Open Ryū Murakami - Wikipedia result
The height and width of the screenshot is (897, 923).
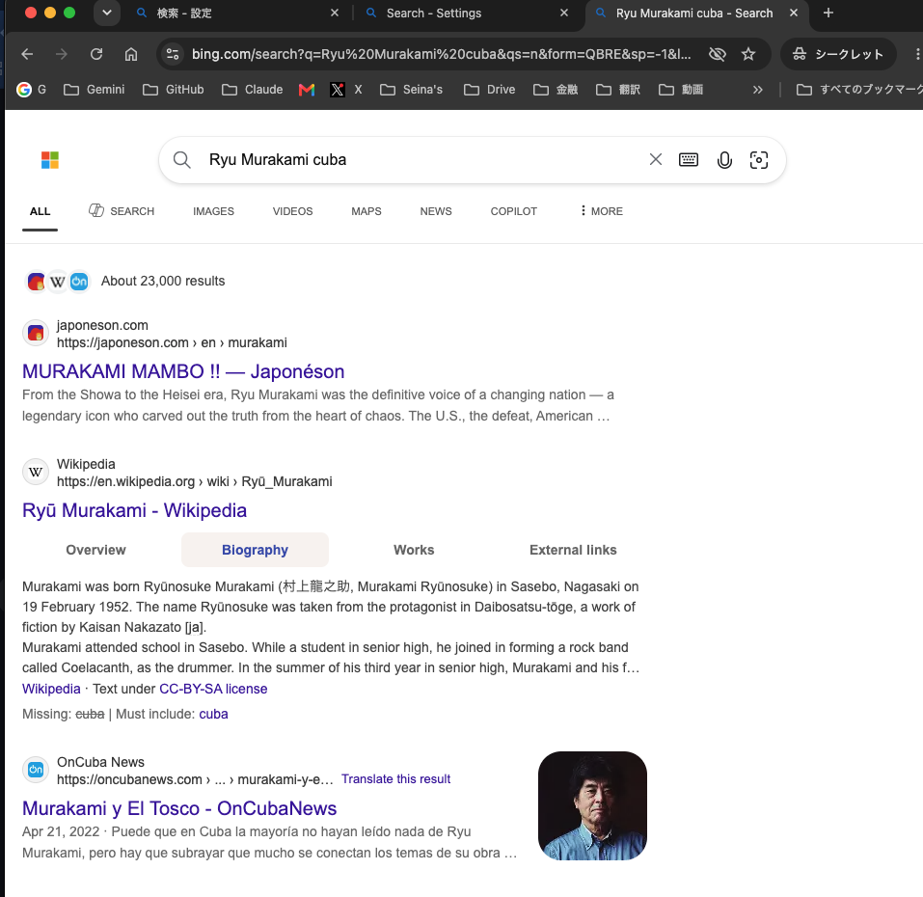click(x=134, y=510)
